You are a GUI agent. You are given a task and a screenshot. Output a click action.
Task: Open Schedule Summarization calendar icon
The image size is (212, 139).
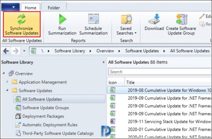click(93, 19)
